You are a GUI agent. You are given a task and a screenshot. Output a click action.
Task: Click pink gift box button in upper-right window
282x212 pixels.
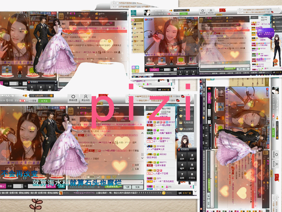coord(154,70)
